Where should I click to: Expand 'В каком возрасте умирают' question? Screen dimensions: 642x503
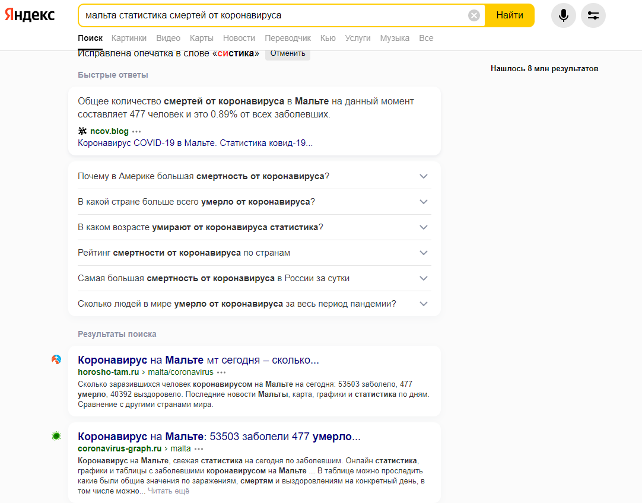(x=255, y=227)
